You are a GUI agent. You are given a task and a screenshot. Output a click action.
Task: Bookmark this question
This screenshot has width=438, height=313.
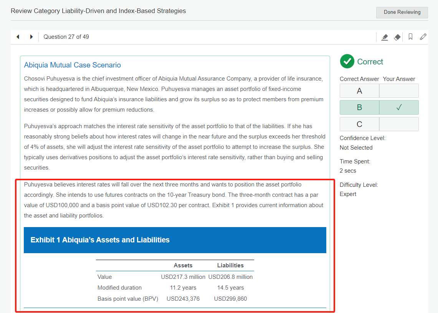coord(410,37)
